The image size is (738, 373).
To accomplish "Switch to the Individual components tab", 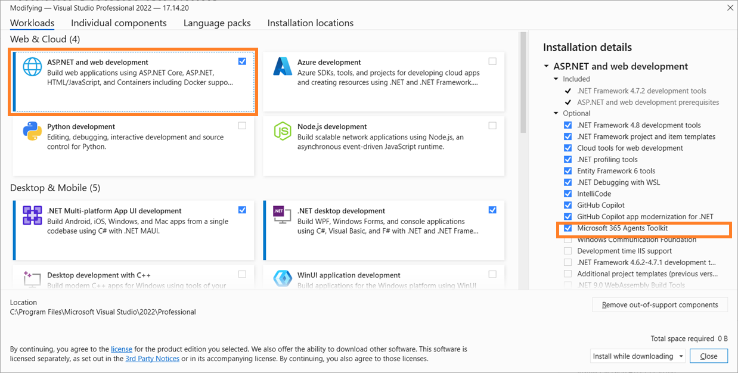I will [x=119, y=23].
